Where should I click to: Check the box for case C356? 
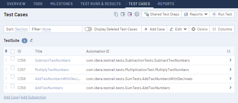[x=13, y=58]
